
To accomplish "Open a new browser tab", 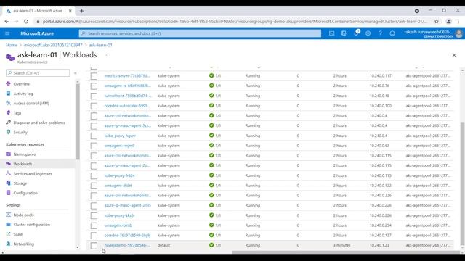I will 81,11.
